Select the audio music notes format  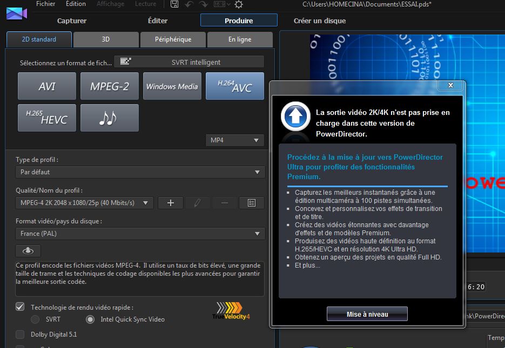pos(110,118)
